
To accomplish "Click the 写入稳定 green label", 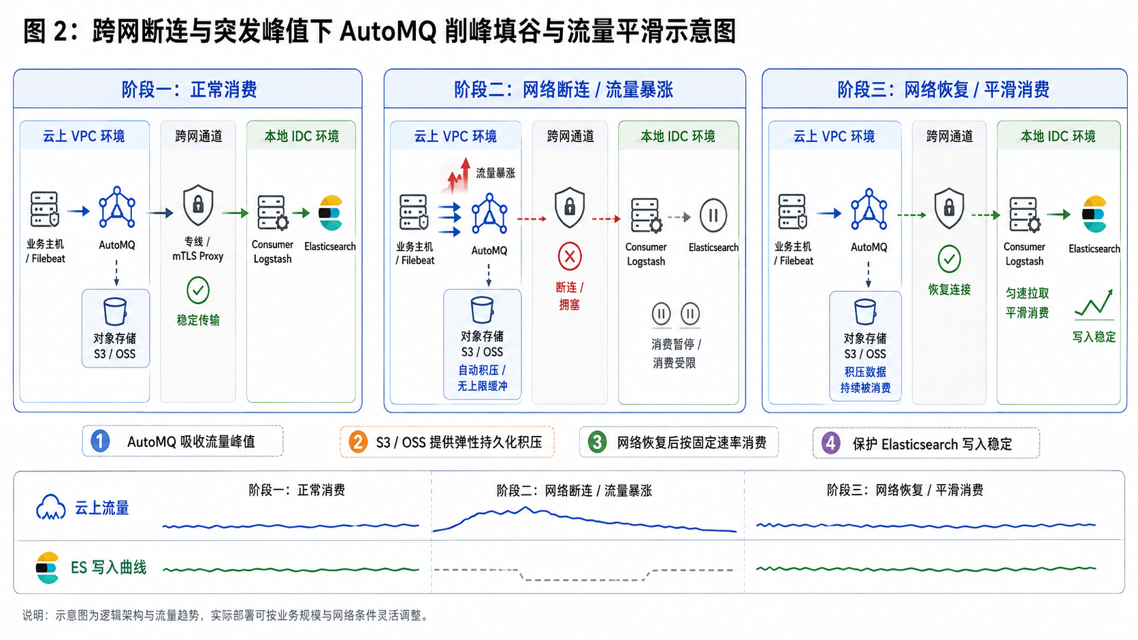I will click(1094, 337).
